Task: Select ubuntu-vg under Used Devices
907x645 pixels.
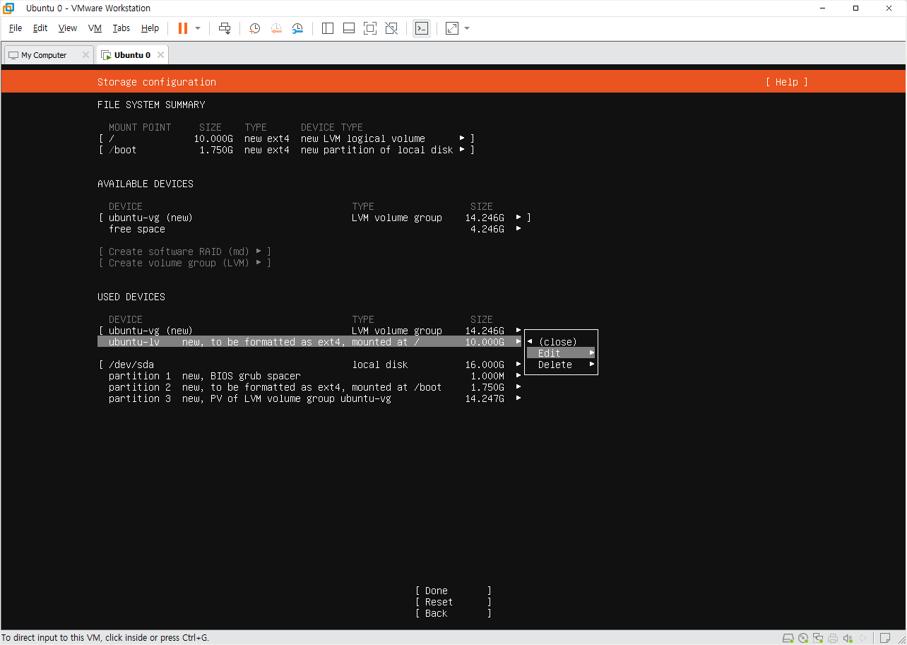Action: [310, 331]
